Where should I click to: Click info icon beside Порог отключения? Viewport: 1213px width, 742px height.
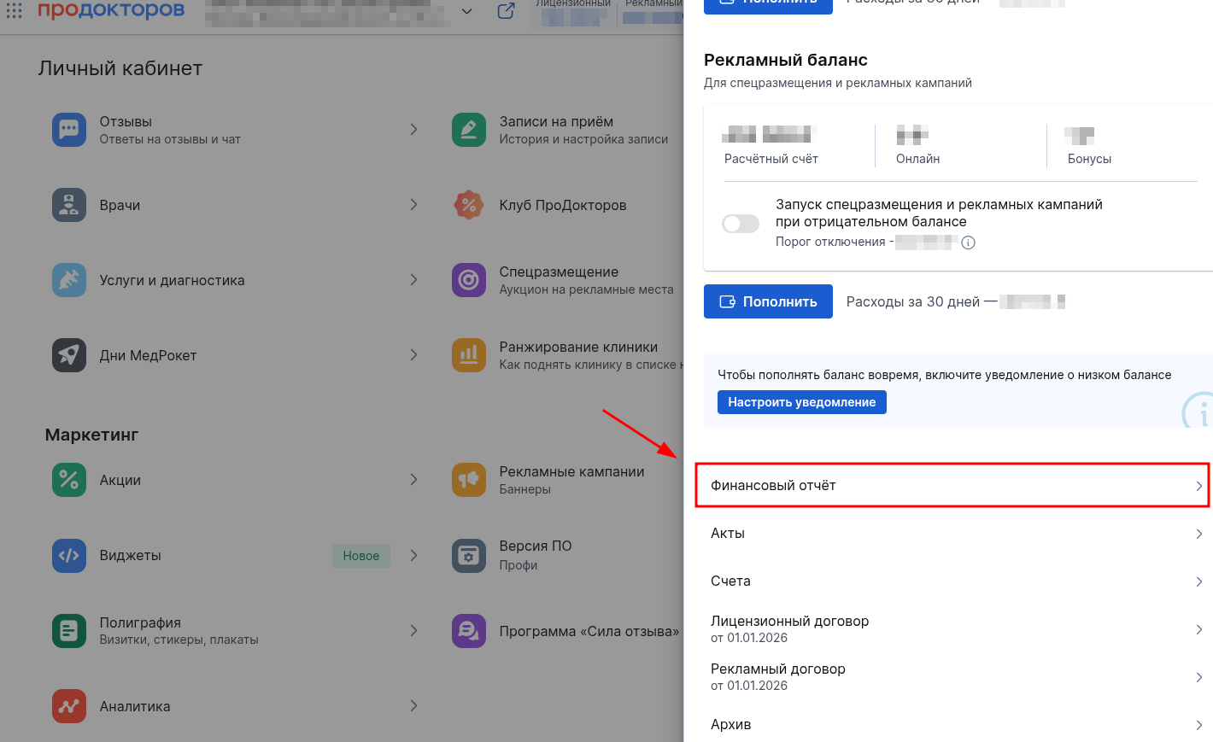coord(968,242)
